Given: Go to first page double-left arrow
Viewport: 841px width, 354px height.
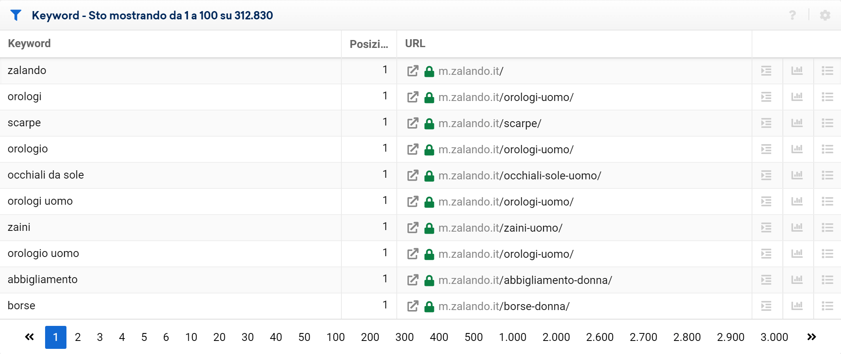Looking at the screenshot, I should click(x=29, y=337).
